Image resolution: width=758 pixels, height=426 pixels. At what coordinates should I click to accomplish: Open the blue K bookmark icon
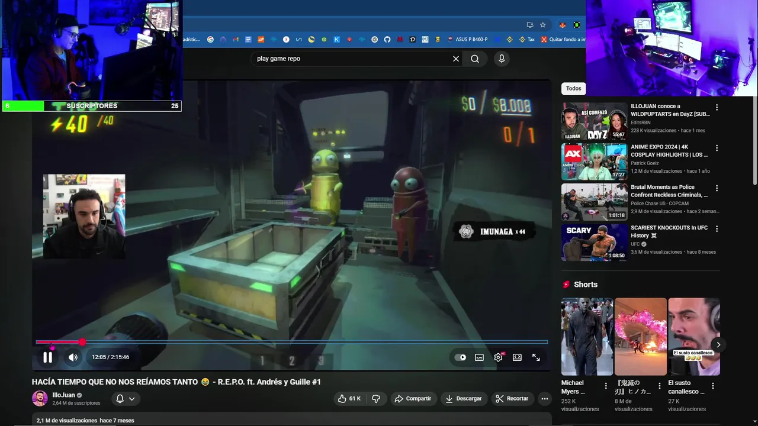[336, 40]
